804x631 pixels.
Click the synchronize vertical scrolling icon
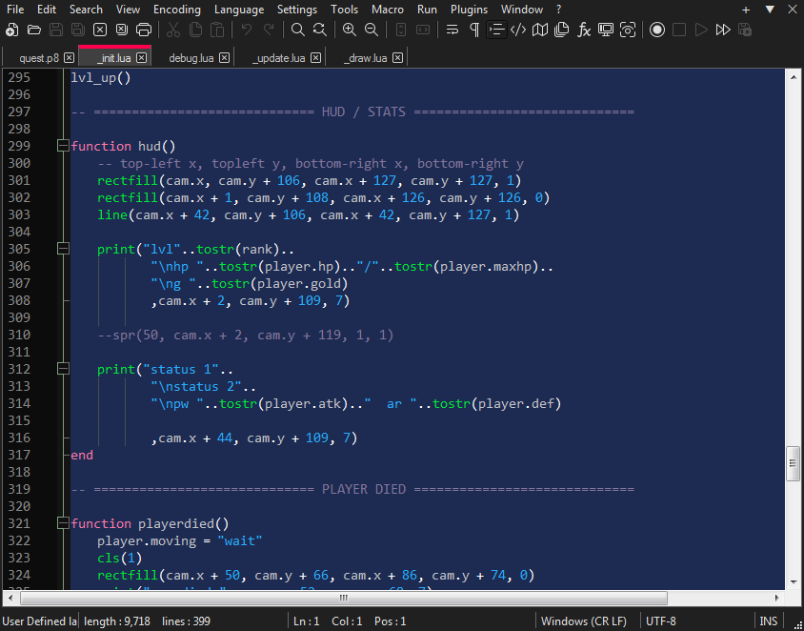tap(401, 30)
